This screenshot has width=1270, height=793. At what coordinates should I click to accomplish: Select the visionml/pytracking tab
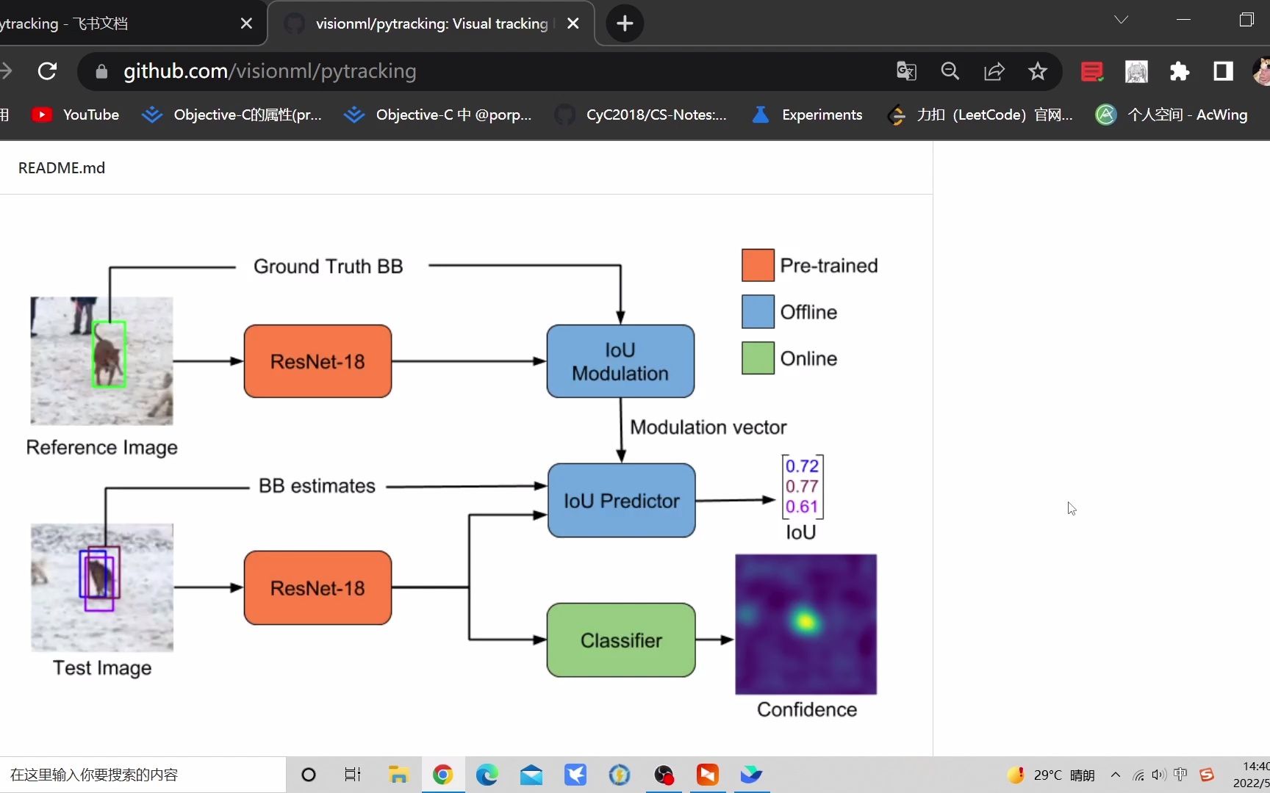[x=431, y=23]
